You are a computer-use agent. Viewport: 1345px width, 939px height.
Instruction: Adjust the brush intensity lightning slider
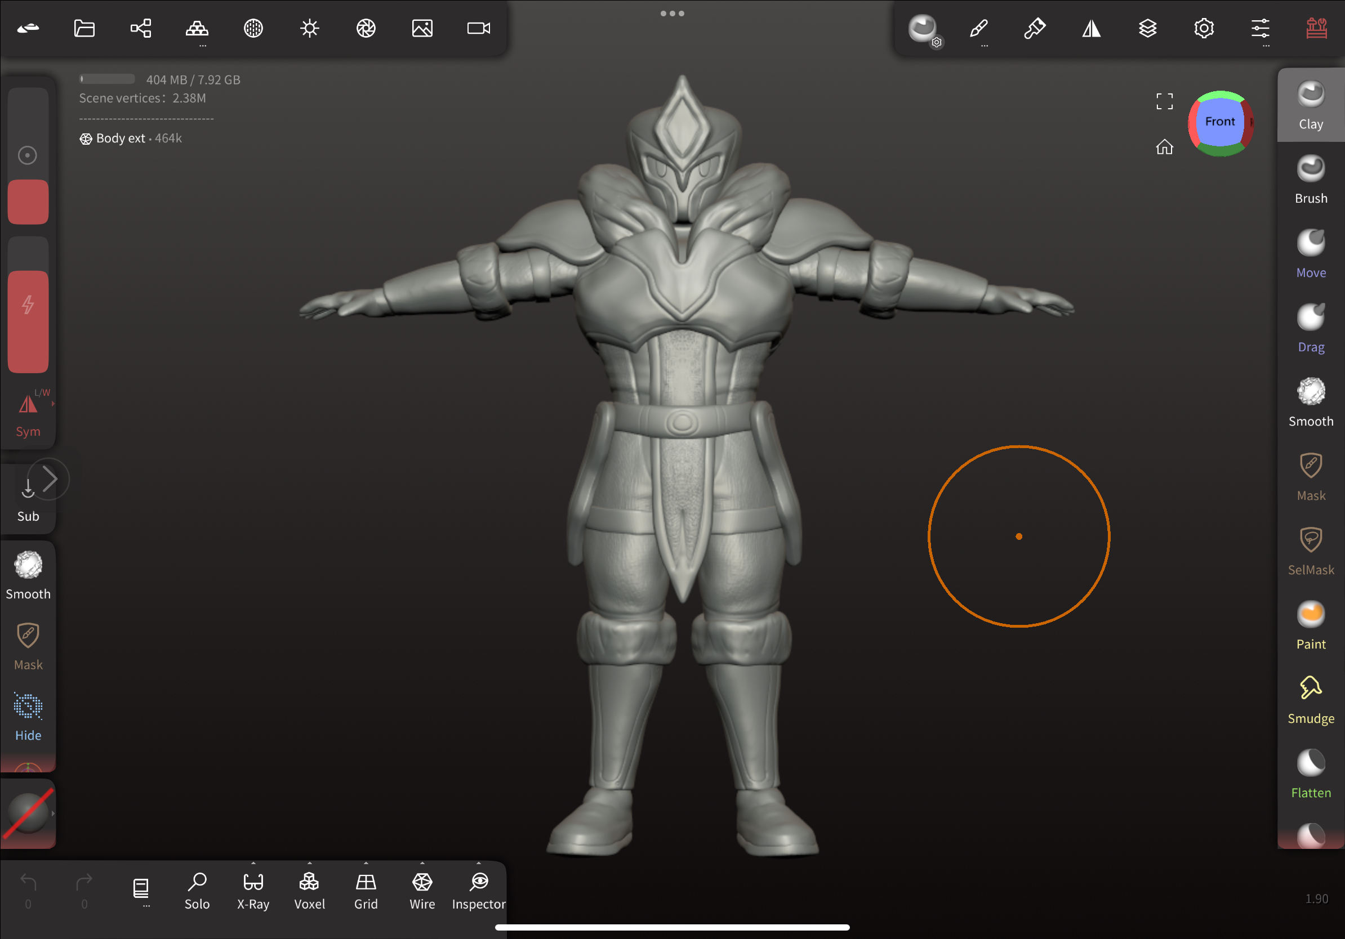point(28,305)
